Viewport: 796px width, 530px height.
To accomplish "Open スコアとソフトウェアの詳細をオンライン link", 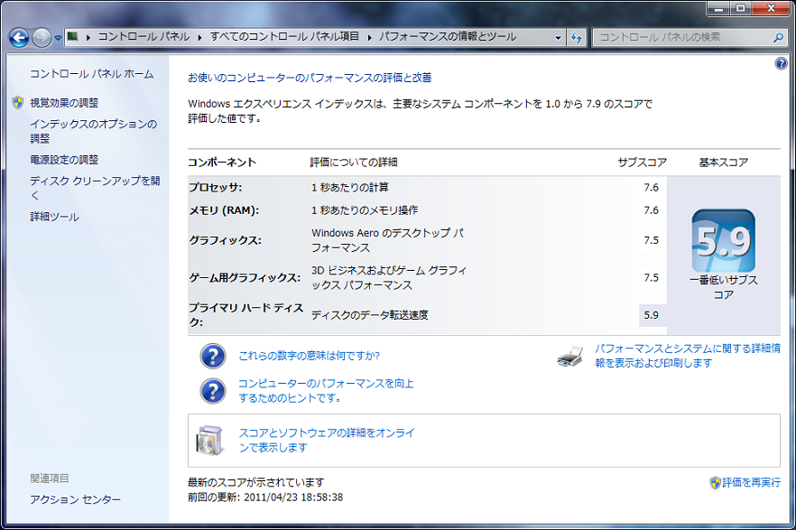I will point(327,440).
